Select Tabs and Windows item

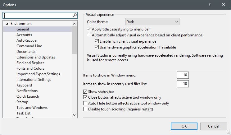point(32,108)
